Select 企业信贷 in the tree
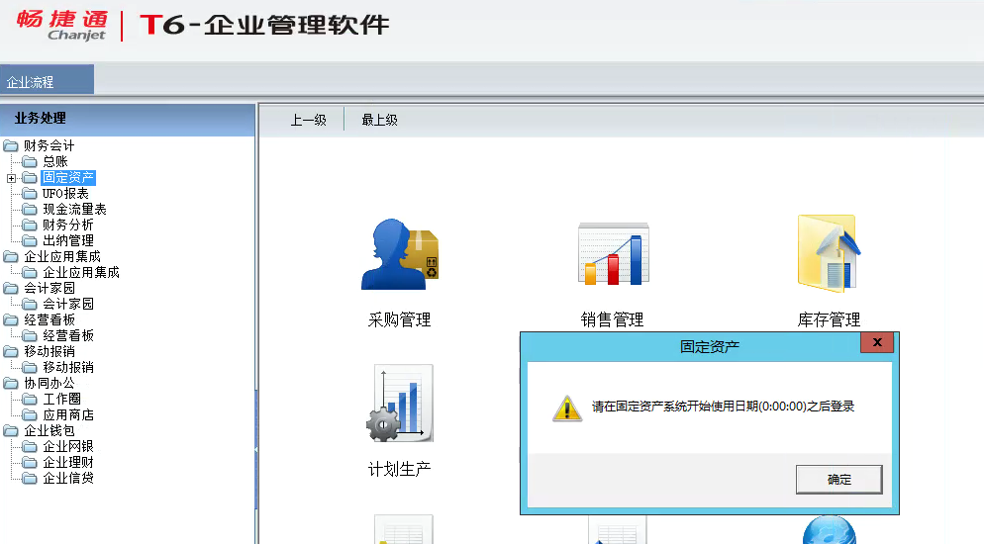984x544 pixels. click(x=67, y=478)
